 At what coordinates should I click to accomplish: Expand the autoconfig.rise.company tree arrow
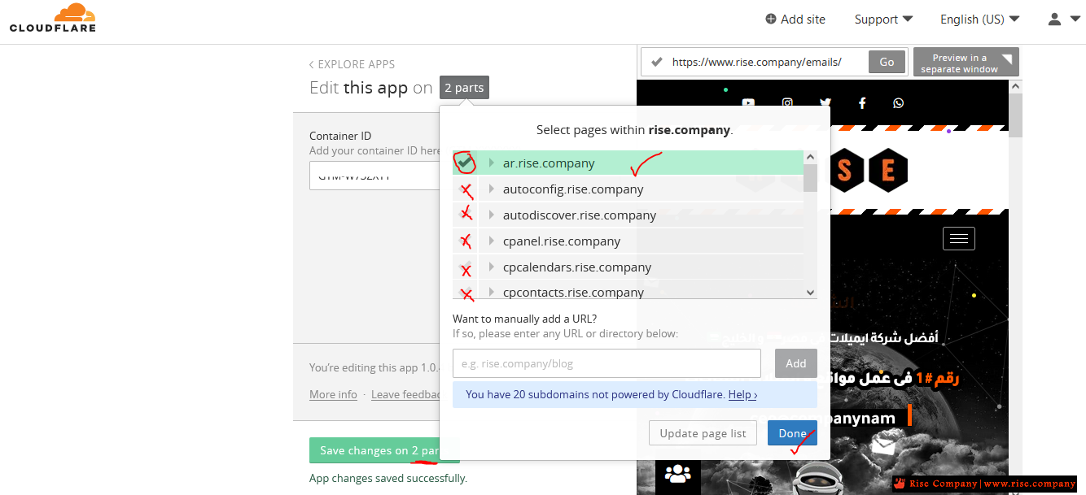[x=492, y=189]
